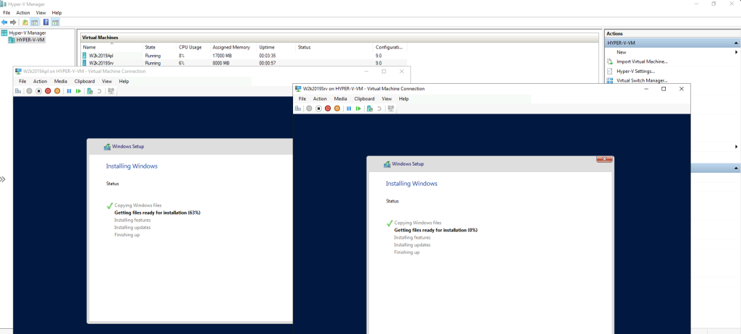Open Help menu of Hyper-V Manager

point(56,13)
